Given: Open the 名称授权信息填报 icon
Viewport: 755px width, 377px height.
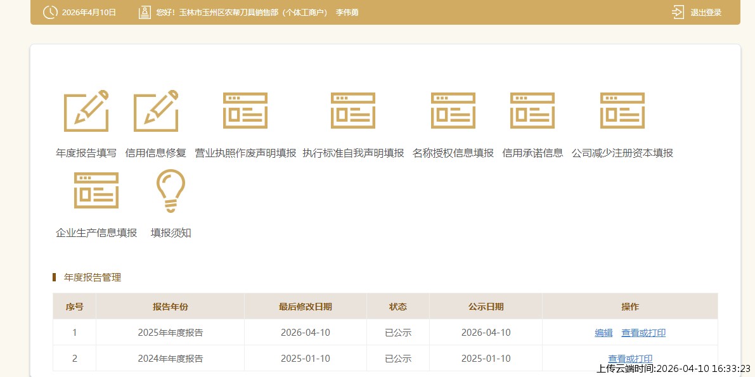Looking at the screenshot, I should click(x=453, y=111).
